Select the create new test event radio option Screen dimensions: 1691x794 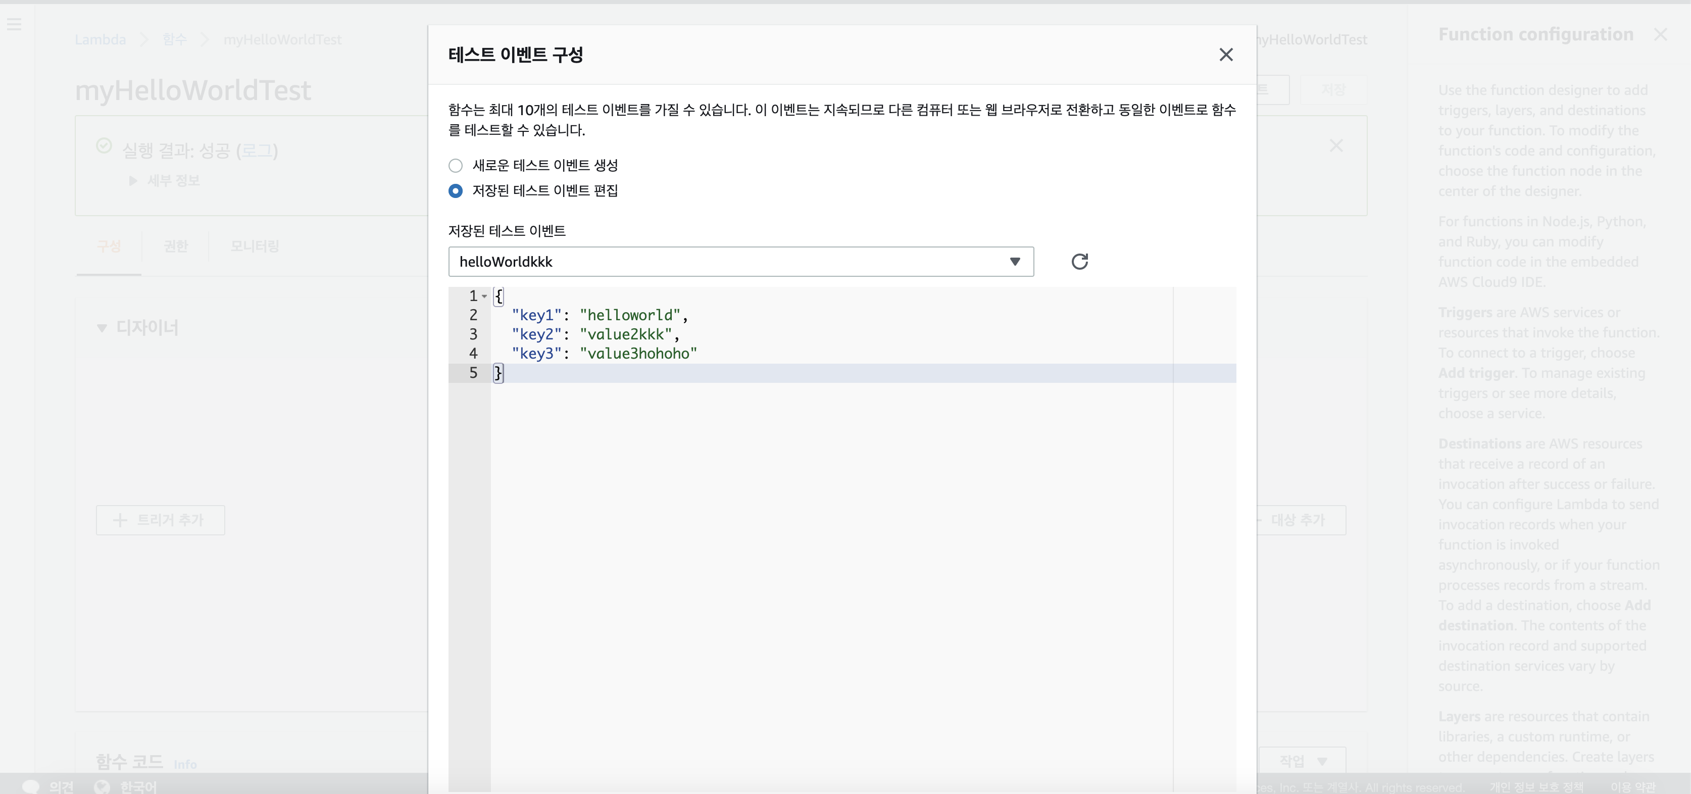pos(456,165)
